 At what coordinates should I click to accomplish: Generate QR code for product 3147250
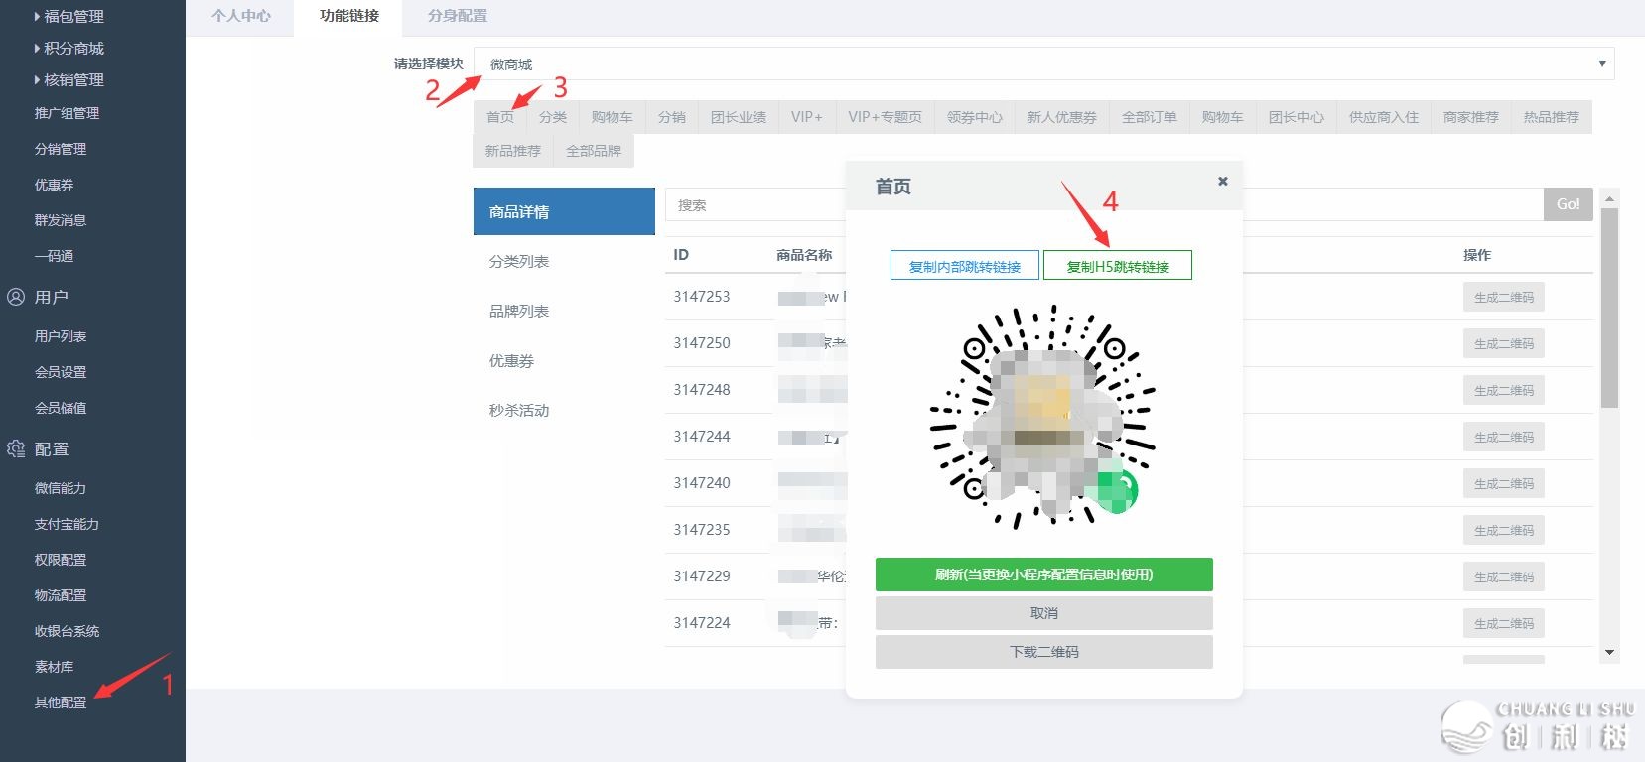tap(1504, 343)
